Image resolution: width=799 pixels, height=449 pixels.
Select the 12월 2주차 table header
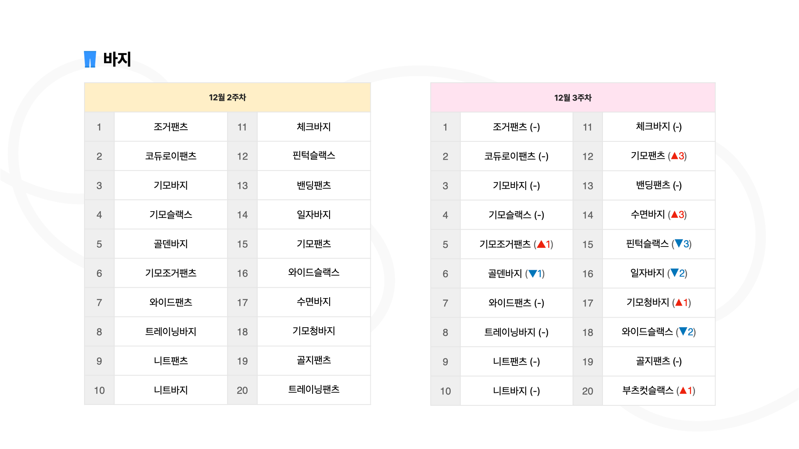pos(227,97)
